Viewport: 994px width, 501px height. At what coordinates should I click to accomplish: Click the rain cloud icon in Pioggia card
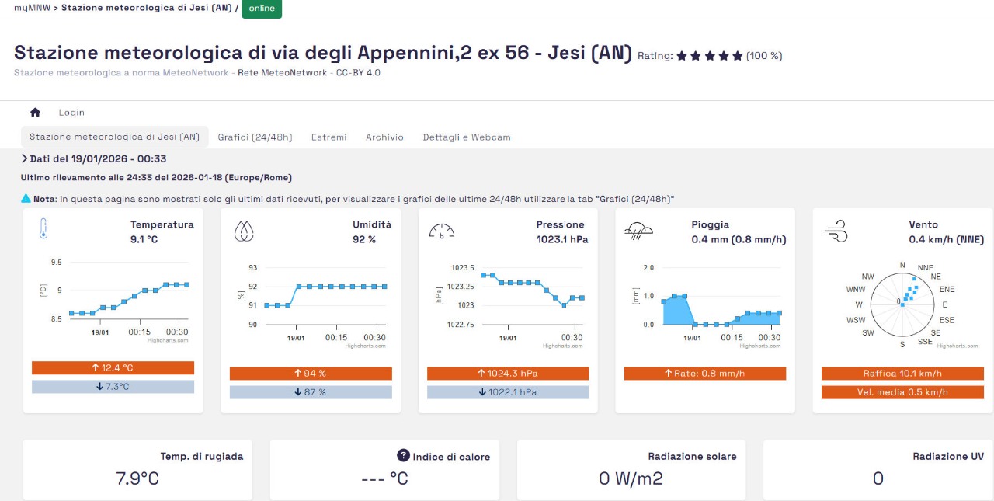638,229
